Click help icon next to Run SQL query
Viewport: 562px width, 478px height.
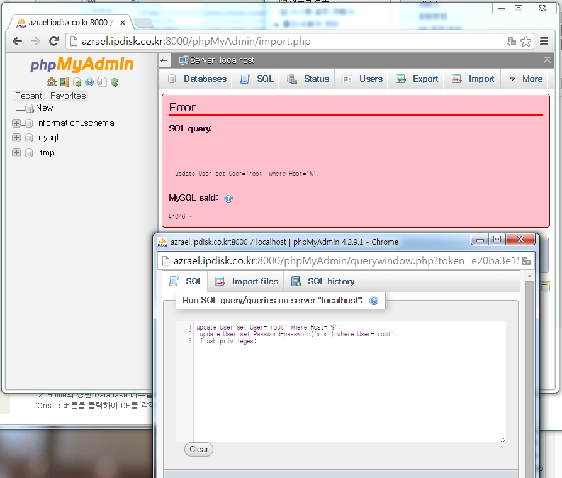click(x=374, y=301)
